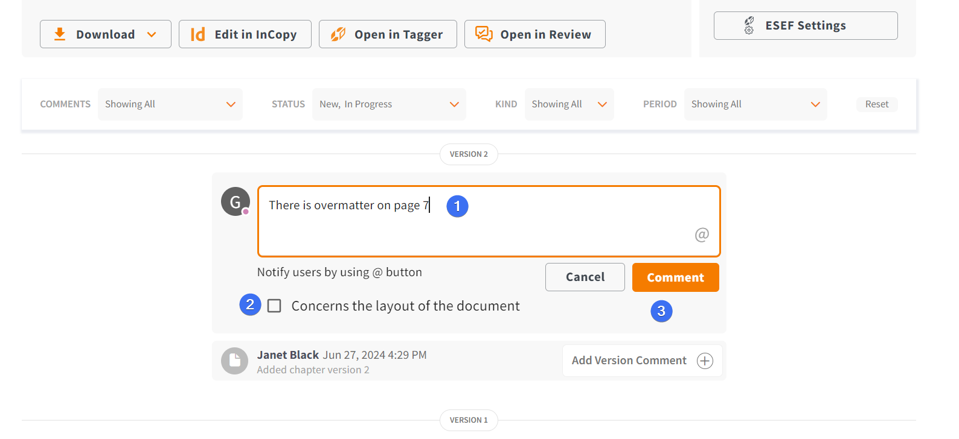959x439 pixels.
Task: Click the VERSION 2 label
Action: click(469, 154)
